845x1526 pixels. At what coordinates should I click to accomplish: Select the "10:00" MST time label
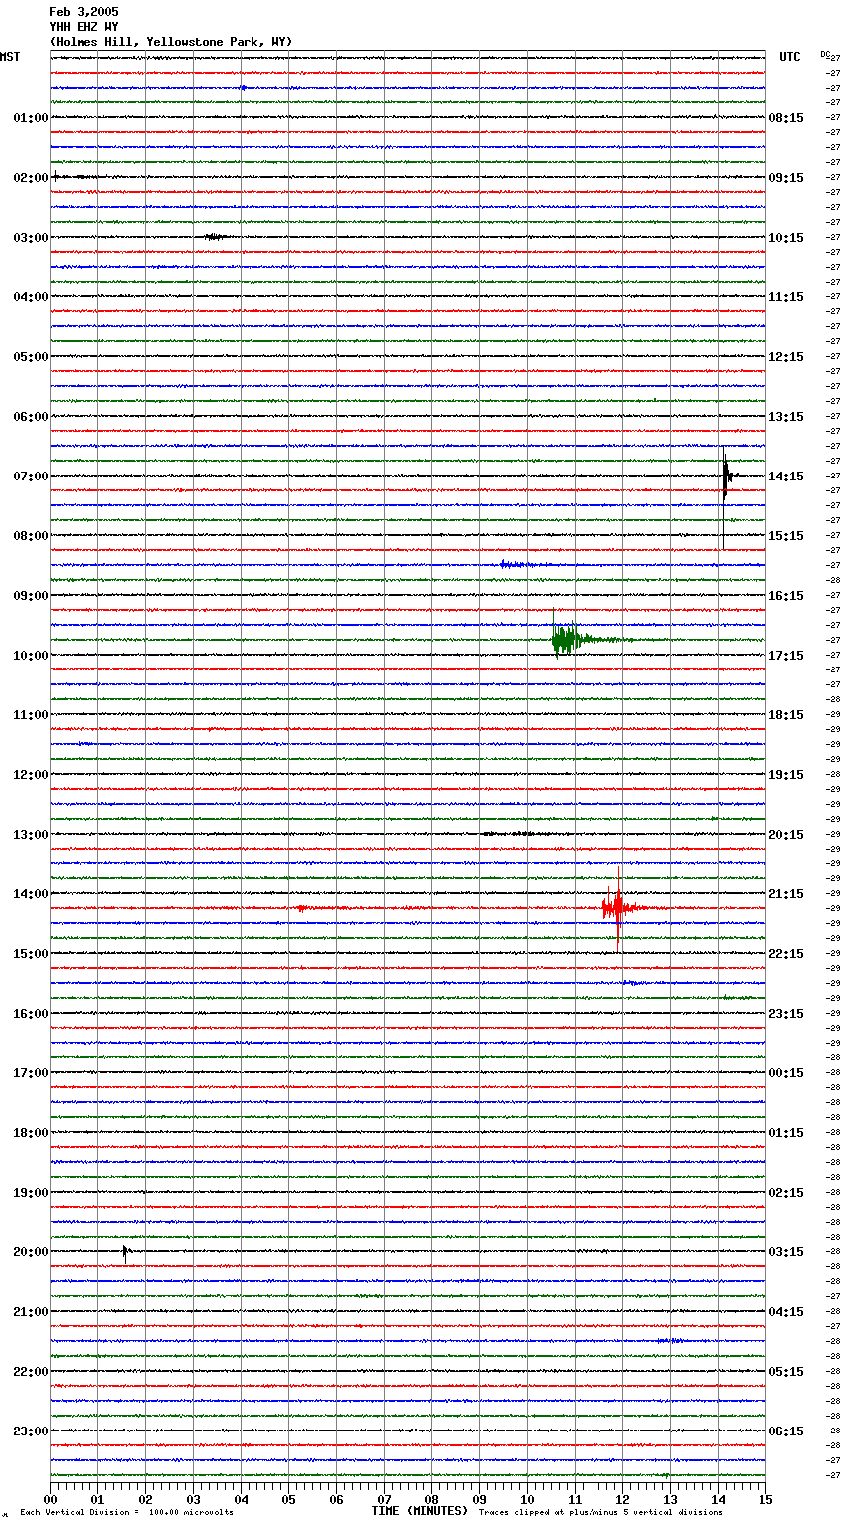coord(30,656)
